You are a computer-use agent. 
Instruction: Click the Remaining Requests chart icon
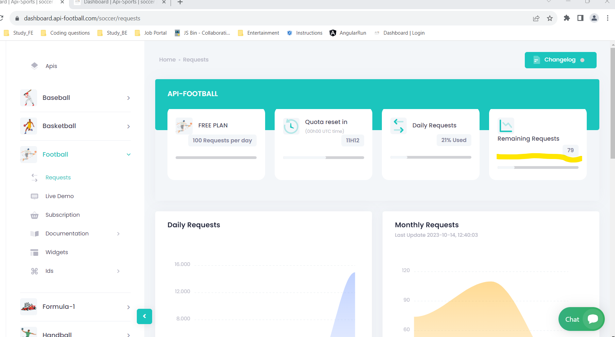click(x=506, y=126)
